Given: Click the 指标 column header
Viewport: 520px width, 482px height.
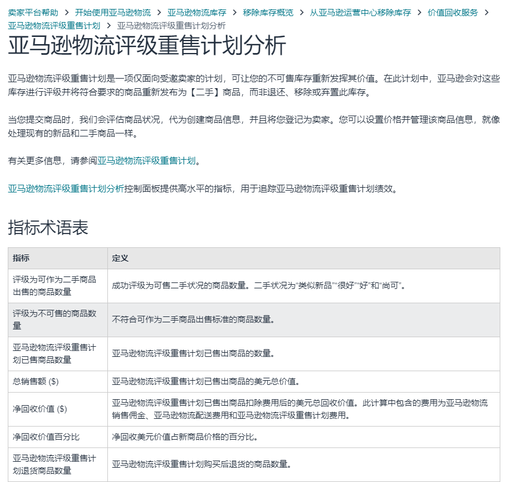Looking at the screenshot, I should coord(58,258).
